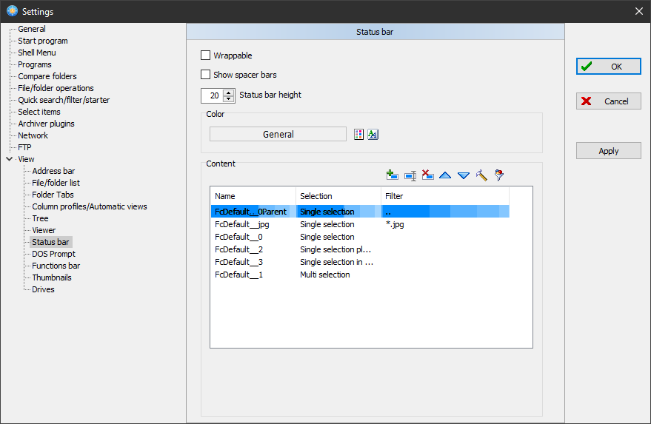651x424 pixels.
Task: Click the Apply button
Action: tap(608, 151)
